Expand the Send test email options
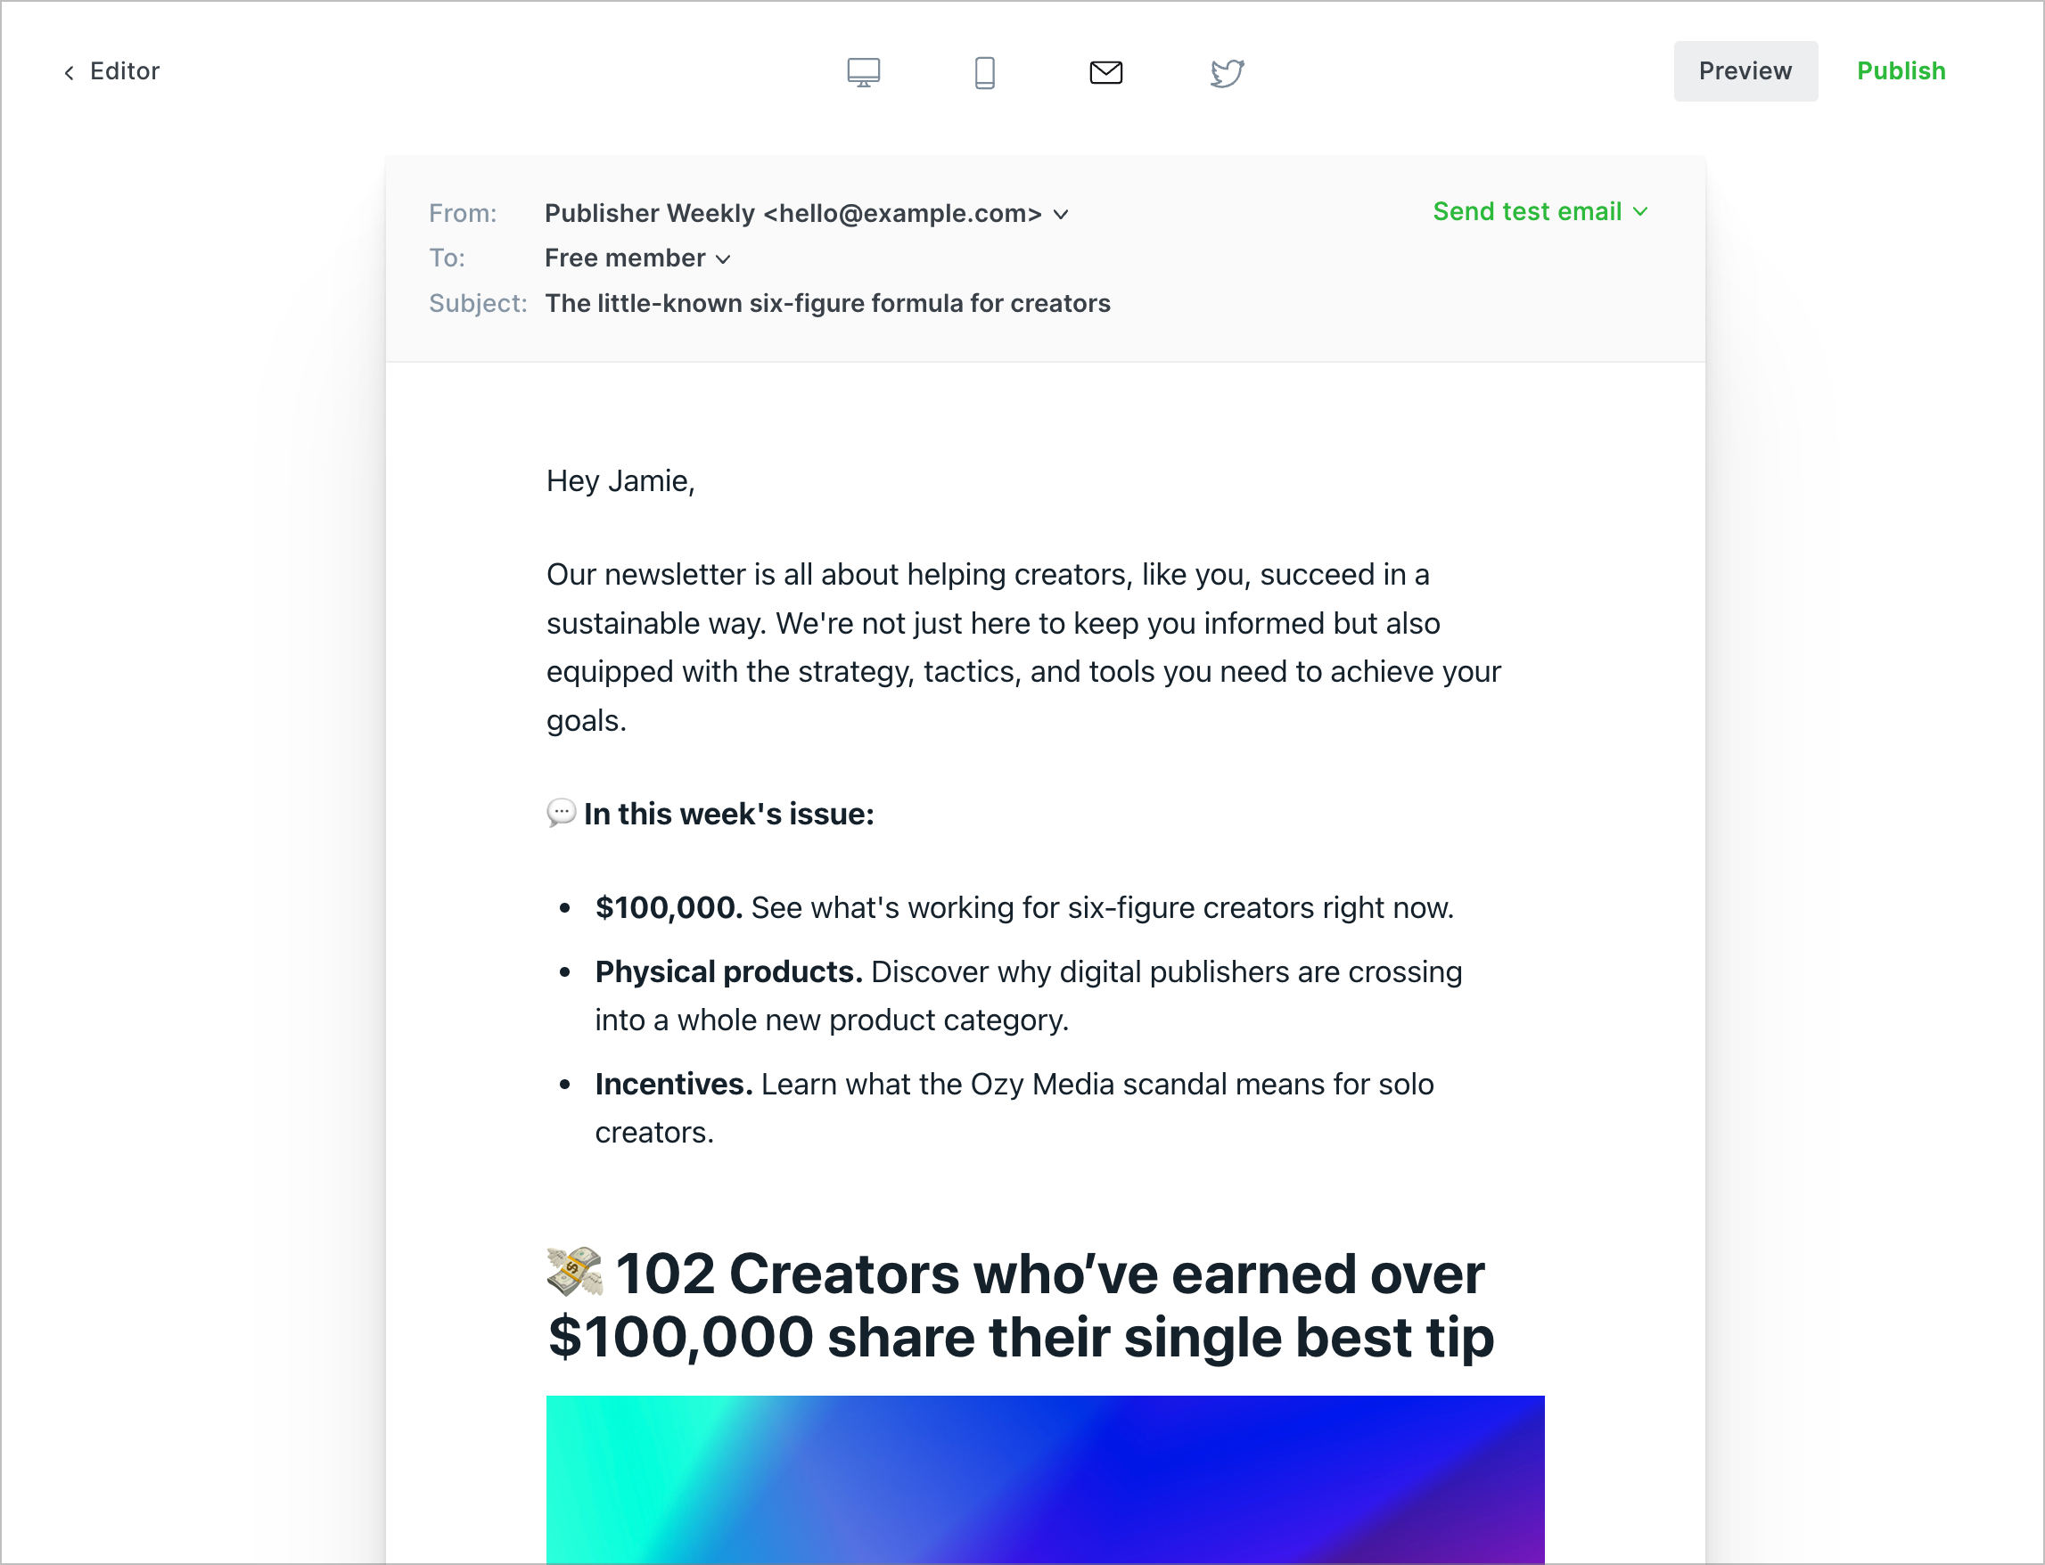The image size is (2045, 1565). coord(1646,210)
